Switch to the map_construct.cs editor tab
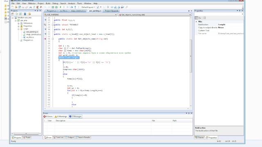262x147 pixels. (x=78, y=11)
